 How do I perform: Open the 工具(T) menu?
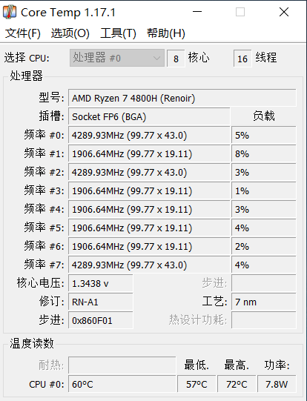point(118,33)
